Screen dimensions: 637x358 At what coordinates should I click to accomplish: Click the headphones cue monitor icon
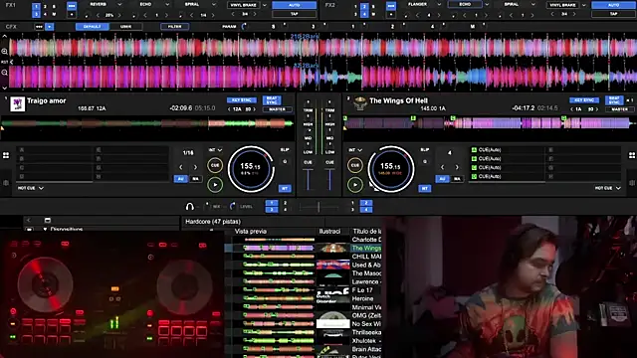click(190, 206)
